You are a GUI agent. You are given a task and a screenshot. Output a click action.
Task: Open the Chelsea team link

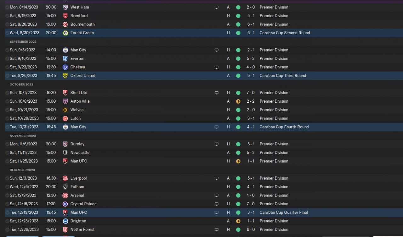tap(77, 67)
